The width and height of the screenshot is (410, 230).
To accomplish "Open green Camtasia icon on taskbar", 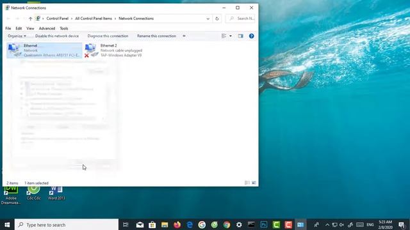I will pos(276,225).
